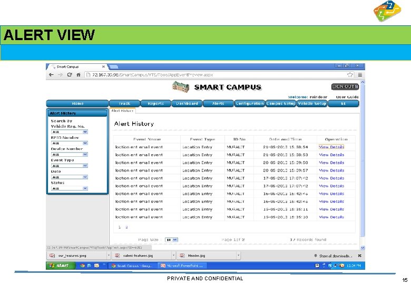The image size is (411, 285).
Task: Close the Smart Campus browser tab
Action: pyautogui.click(x=103, y=66)
